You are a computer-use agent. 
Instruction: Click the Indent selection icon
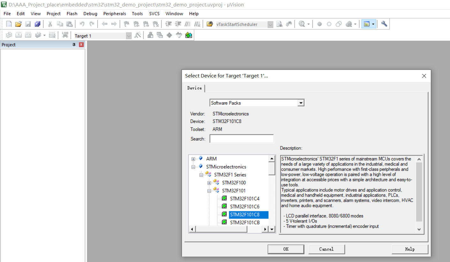(x=169, y=24)
